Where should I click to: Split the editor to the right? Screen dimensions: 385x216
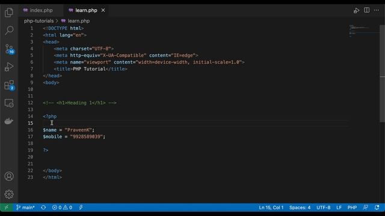coord(366,10)
